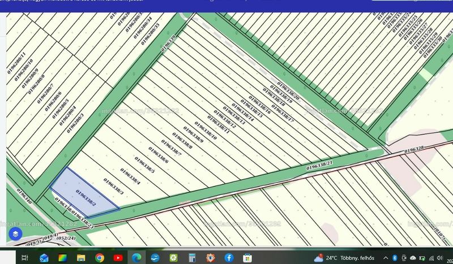Open Wi-Fi network status icon
This screenshot has width=453, height=264.
pos(431,258)
